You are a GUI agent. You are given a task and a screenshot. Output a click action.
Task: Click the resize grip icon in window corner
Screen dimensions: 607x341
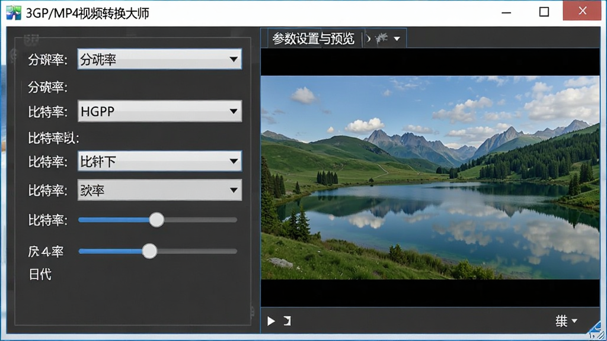[596, 330]
